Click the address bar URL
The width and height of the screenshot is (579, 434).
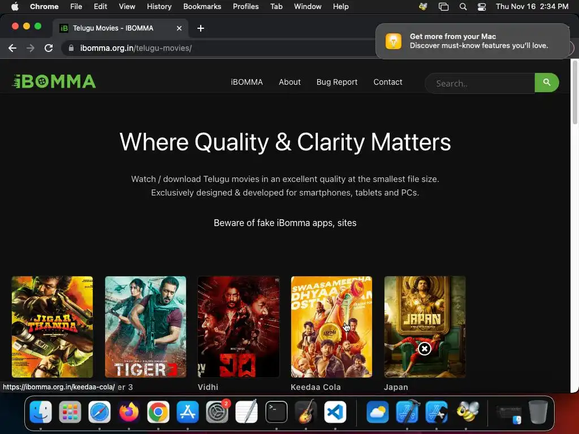point(136,48)
